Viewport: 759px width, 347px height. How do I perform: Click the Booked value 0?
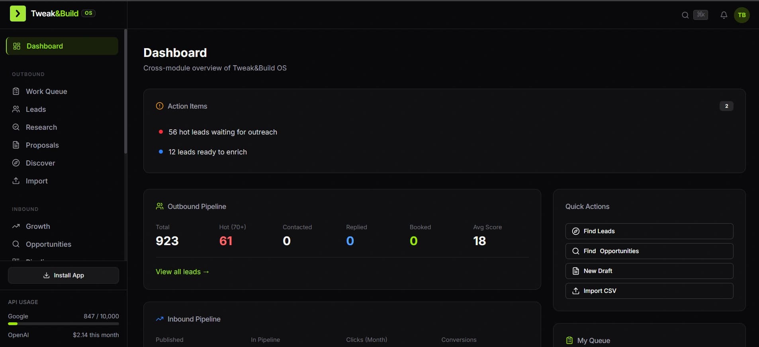click(414, 241)
